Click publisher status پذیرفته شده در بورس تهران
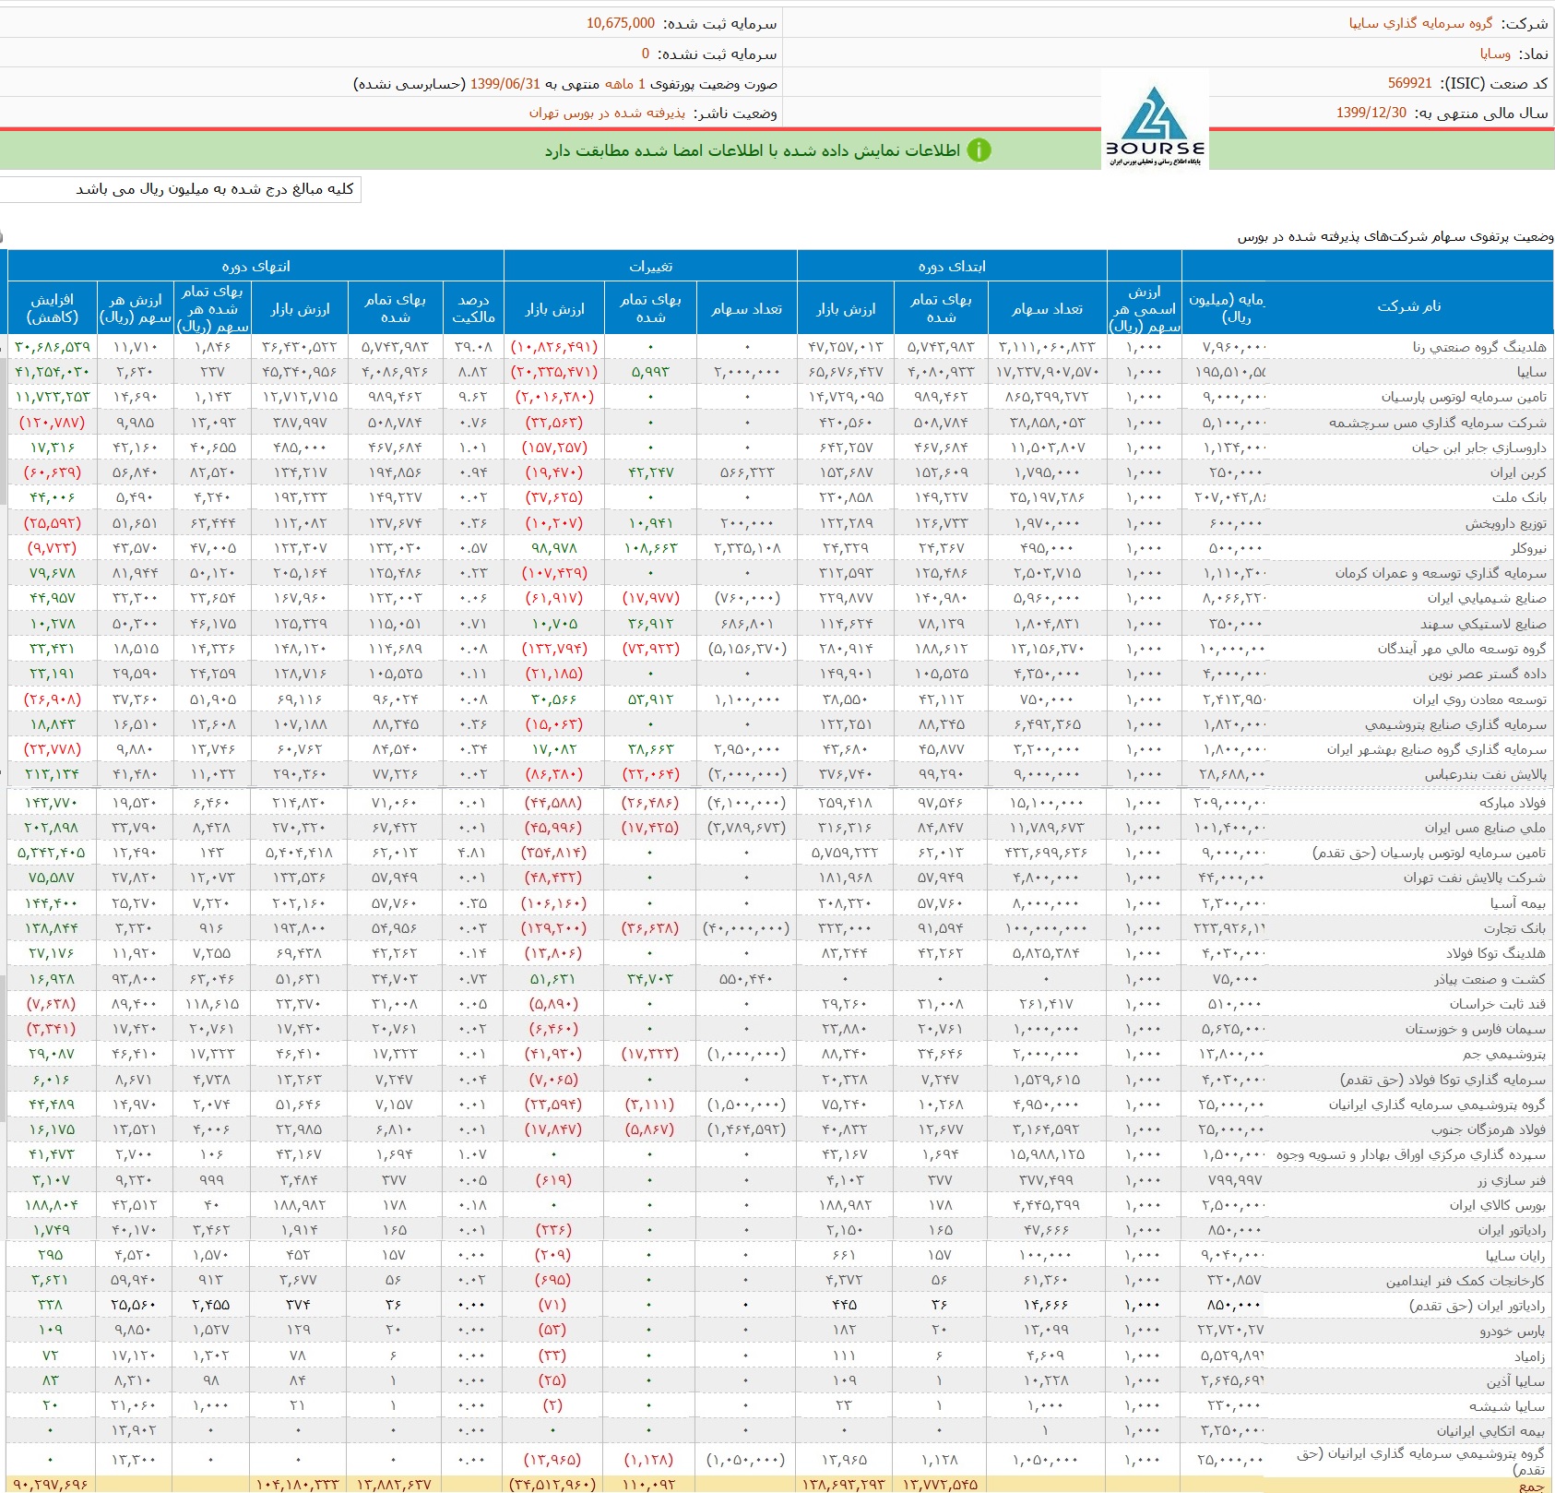Screen dimensions: 1555x1493 (607, 113)
